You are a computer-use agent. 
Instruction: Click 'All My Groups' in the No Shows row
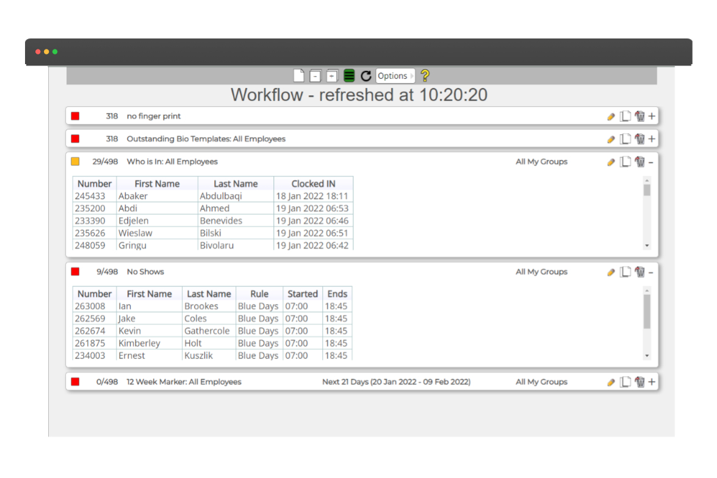[x=541, y=272]
